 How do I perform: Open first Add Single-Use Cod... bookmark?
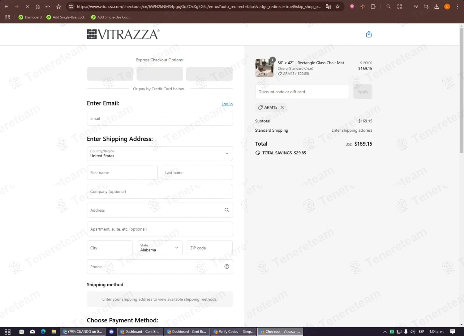(66, 17)
